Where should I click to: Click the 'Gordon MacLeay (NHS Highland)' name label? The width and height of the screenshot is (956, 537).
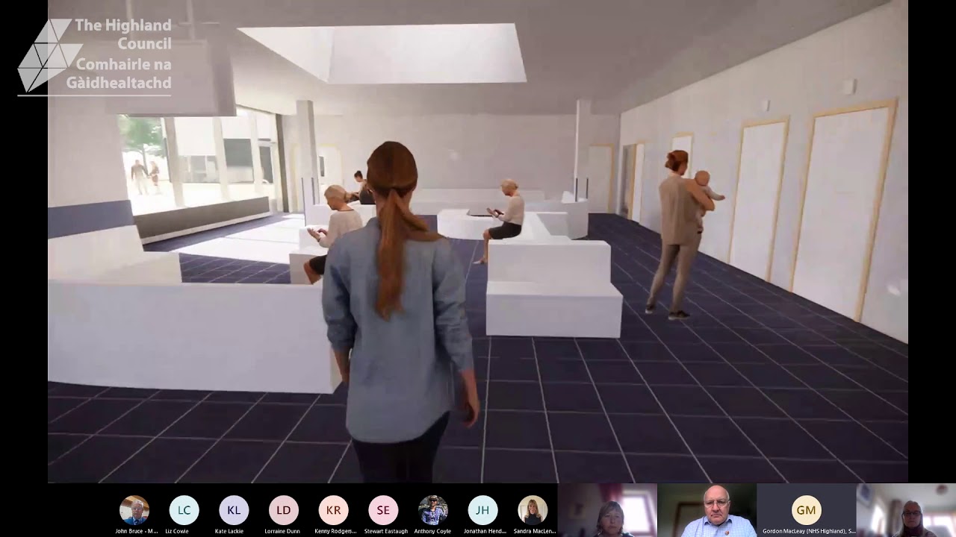pyautogui.click(x=809, y=531)
